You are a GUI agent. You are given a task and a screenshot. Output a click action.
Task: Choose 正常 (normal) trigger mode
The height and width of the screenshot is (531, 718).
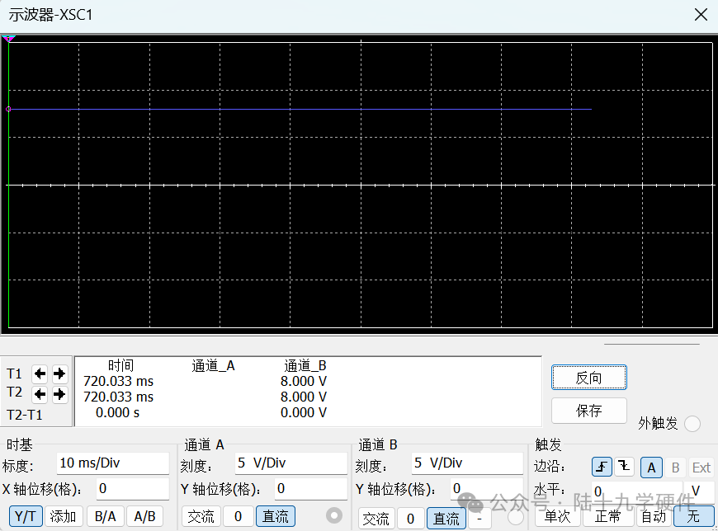click(608, 516)
